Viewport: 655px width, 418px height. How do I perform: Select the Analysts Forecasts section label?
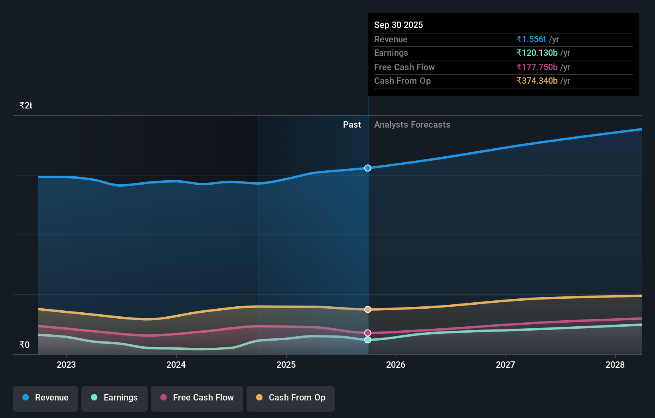pos(412,124)
